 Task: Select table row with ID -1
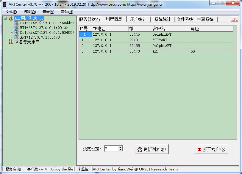click(156, 34)
